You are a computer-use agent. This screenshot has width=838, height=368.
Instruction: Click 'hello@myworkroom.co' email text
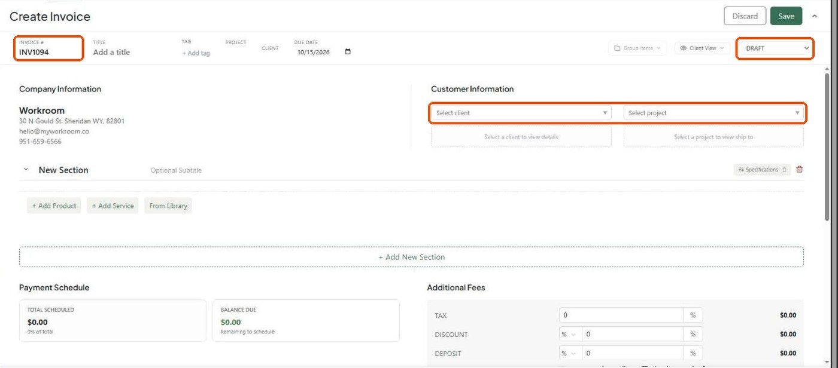(54, 131)
